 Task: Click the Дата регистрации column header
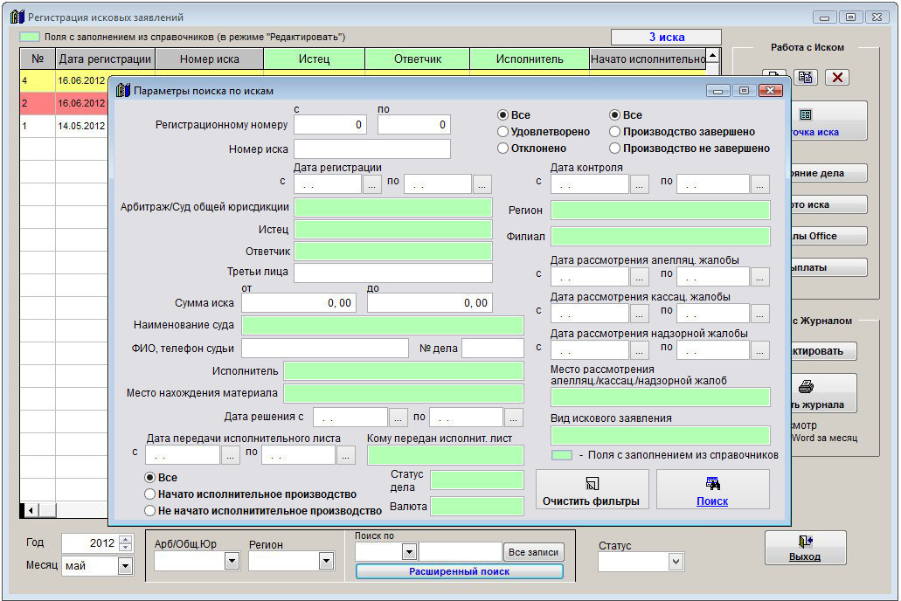pyautogui.click(x=105, y=59)
